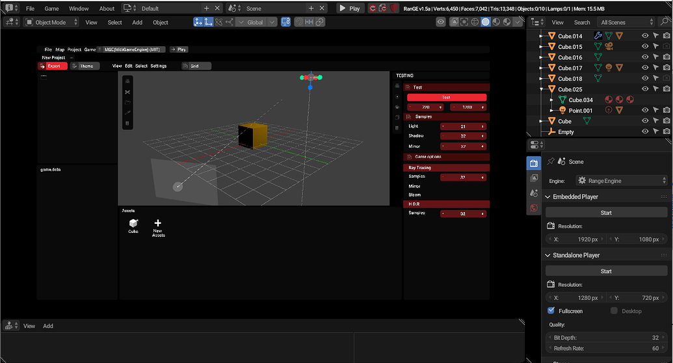Adjust the Refresh Rate slider field
Image resolution: width=673 pixels, height=363 pixels.
click(x=606, y=348)
